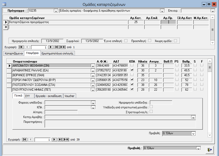The height and width of the screenshot is (156, 219).
Task: Go to first record in candidates navigator
Action: 25,139
